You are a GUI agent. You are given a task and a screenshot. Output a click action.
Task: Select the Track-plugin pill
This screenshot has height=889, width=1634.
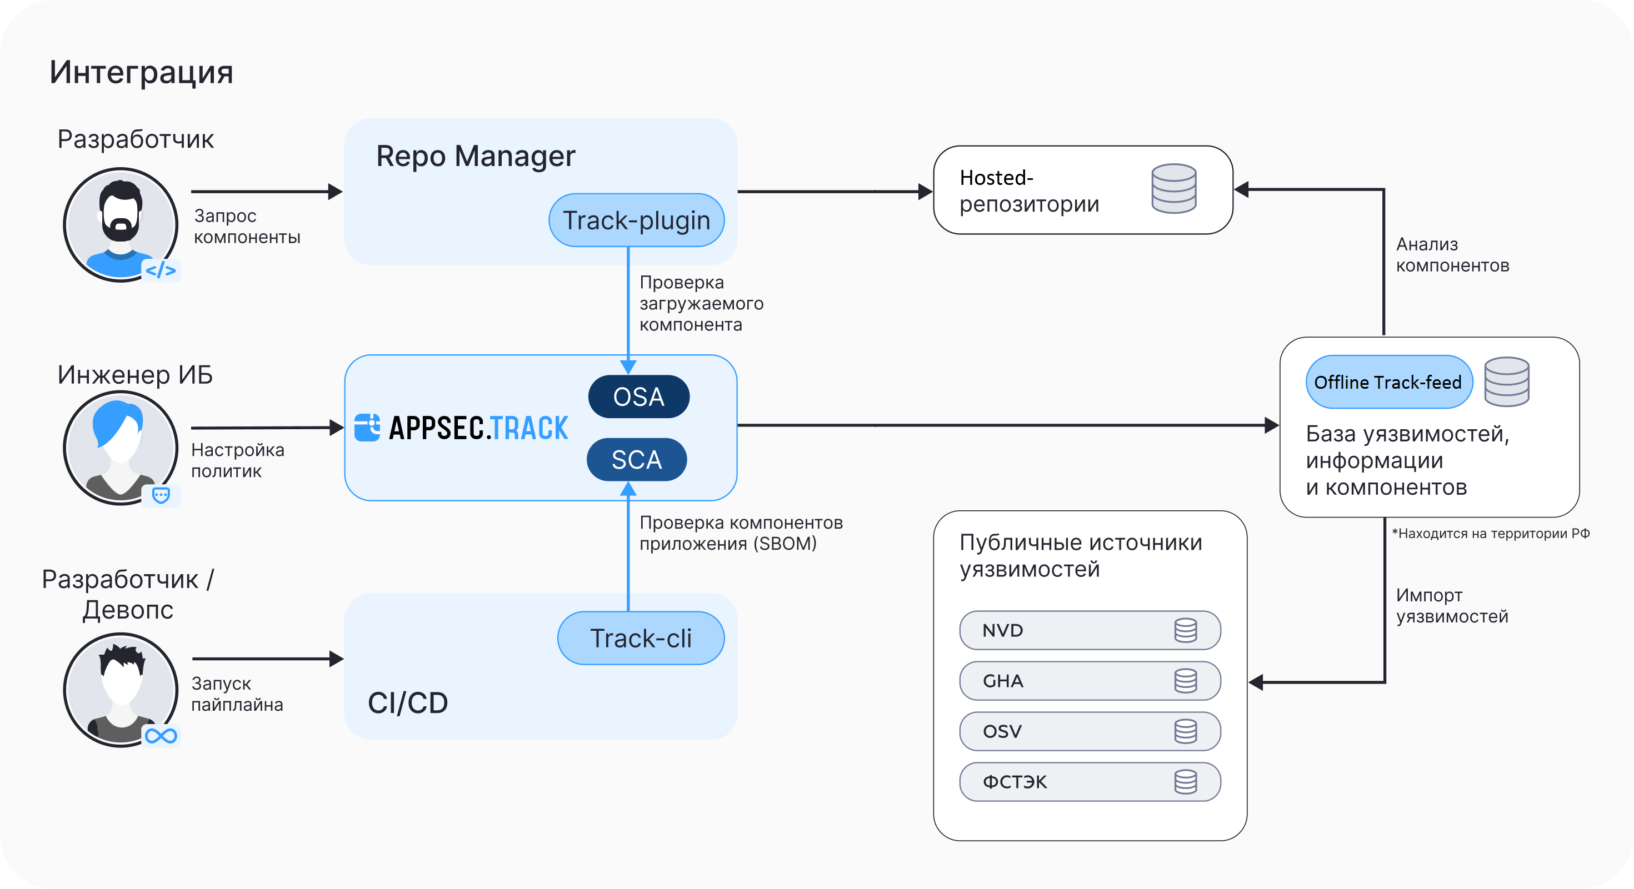(636, 220)
